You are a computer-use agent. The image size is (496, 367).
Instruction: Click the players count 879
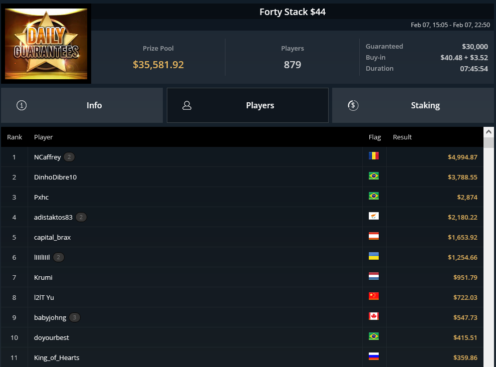tap(292, 65)
